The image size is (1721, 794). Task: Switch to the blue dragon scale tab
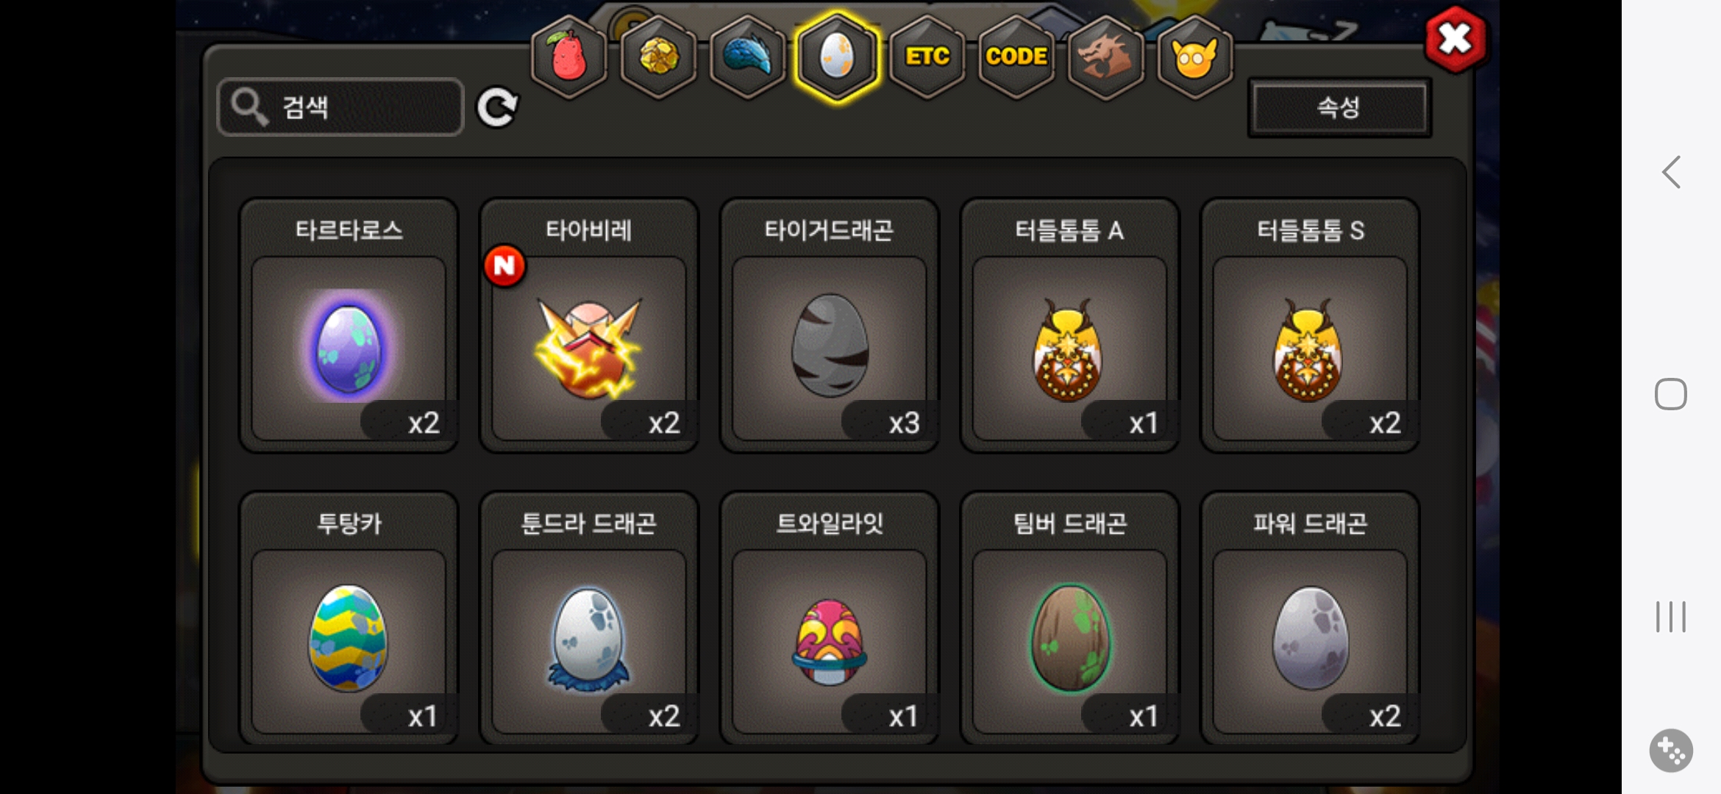[747, 57]
